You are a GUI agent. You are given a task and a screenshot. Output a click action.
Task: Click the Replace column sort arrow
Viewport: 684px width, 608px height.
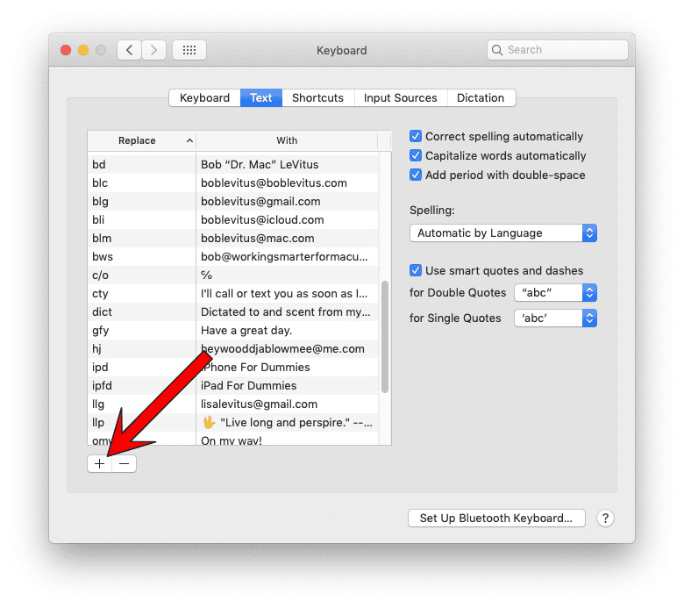click(189, 140)
